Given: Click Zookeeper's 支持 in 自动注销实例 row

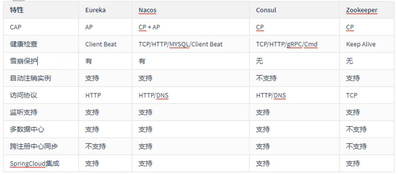Looking at the screenshot, I should coord(353,78).
